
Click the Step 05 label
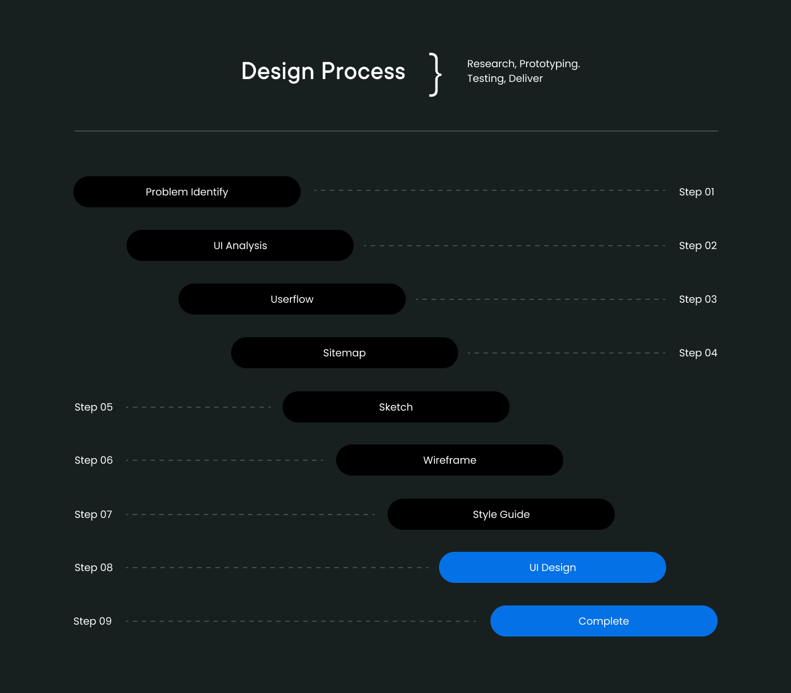click(x=94, y=407)
